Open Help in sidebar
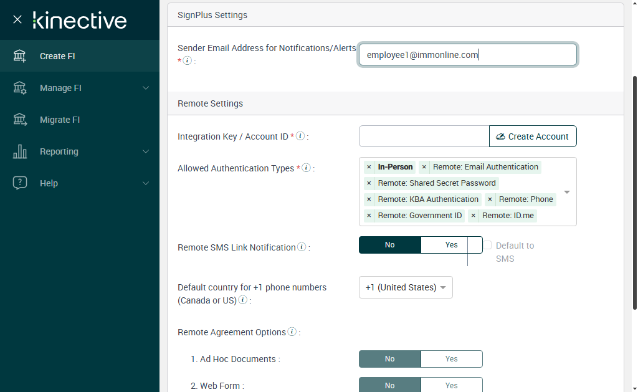Viewport: 638px width, 392px height. (x=80, y=183)
